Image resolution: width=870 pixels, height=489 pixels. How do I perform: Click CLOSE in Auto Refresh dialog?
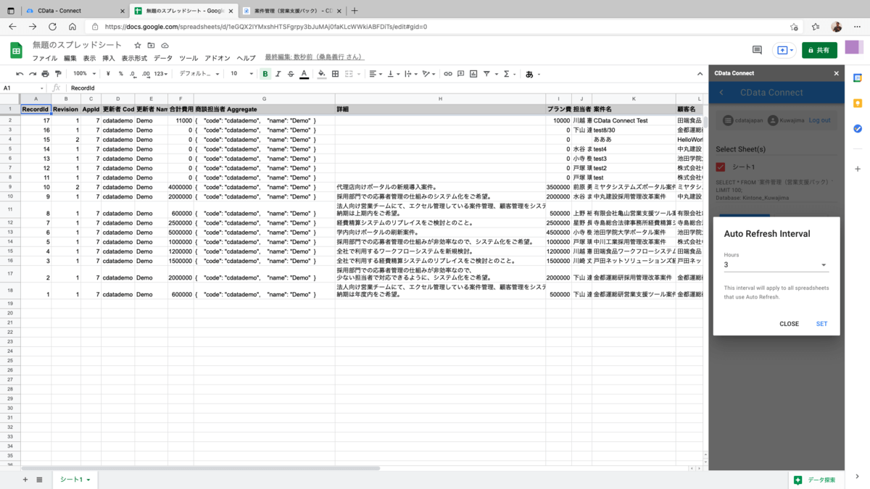(x=789, y=324)
